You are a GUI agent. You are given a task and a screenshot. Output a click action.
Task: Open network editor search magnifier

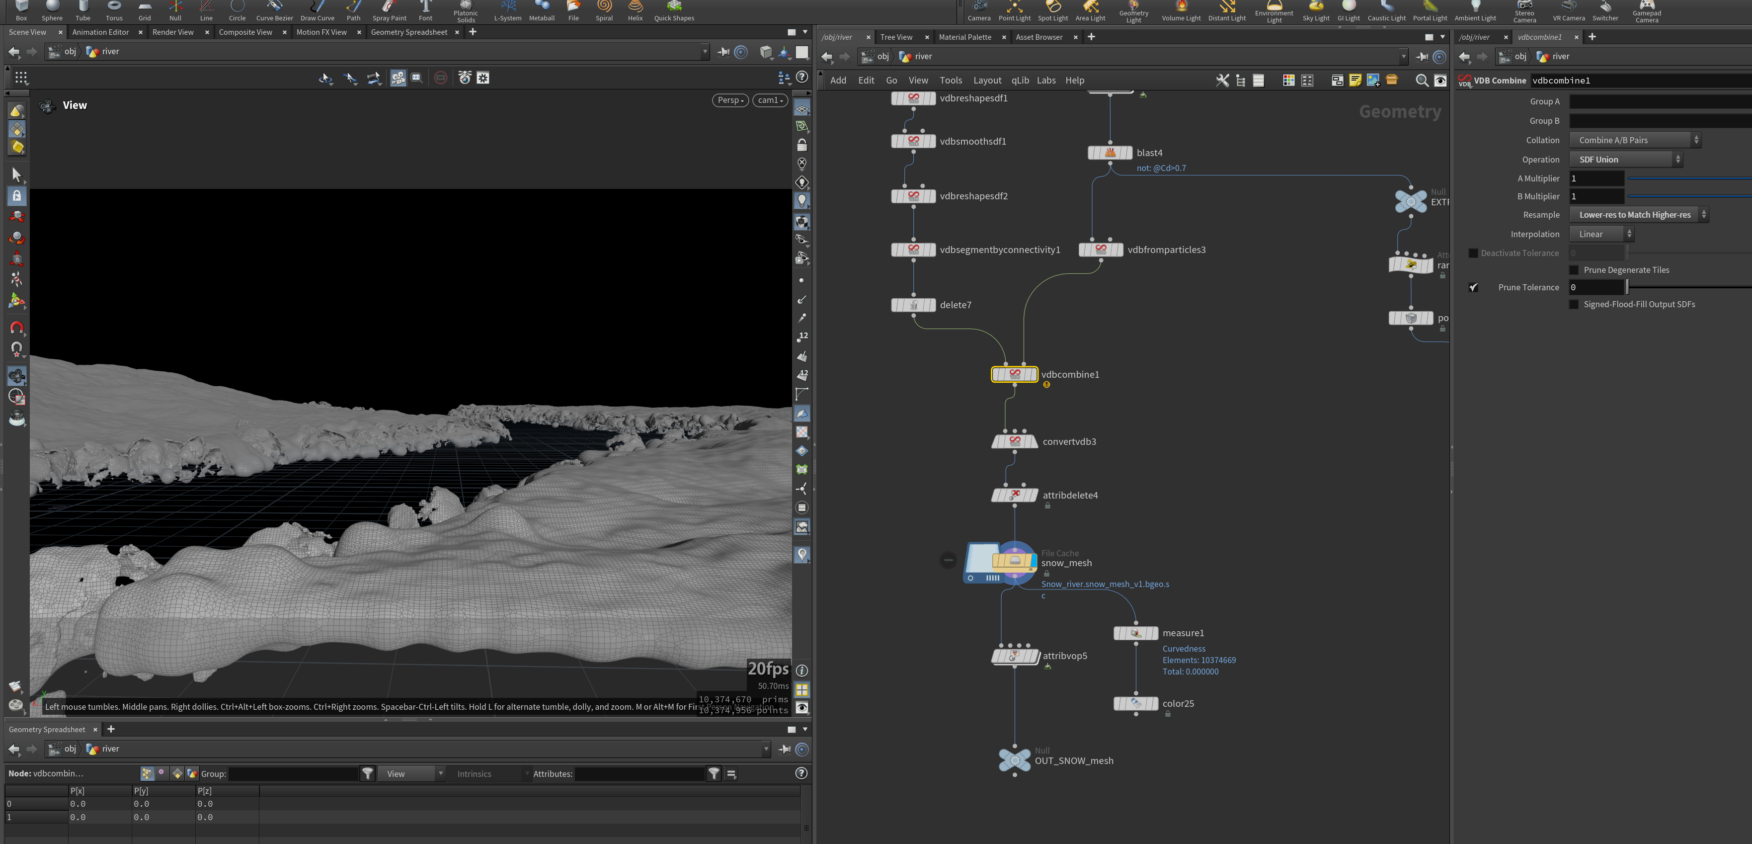click(x=1422, y=80)
